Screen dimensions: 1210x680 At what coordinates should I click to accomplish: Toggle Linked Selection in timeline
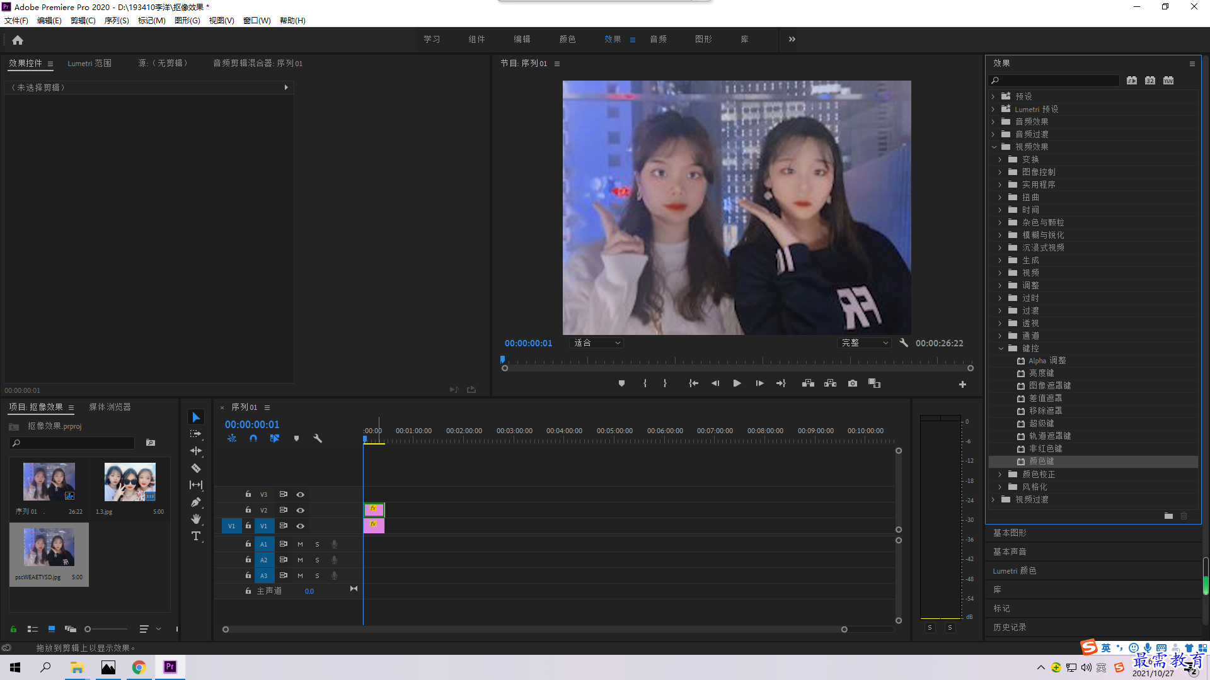(x=275, y=438)
